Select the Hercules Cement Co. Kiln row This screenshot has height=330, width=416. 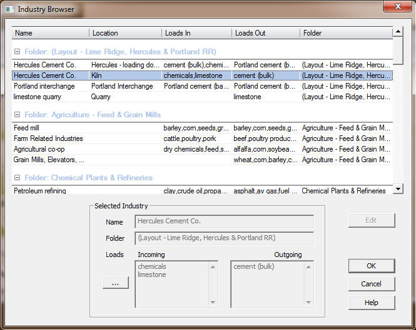click(x=202, y=75)
